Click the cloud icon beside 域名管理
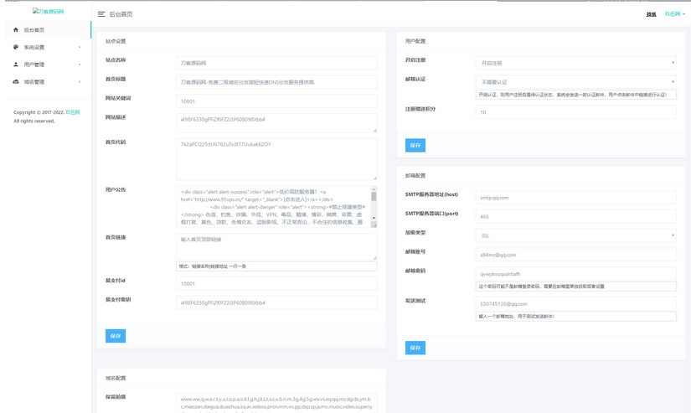The height and width of the screenshot is (413, 691). [x=16, y=82]
